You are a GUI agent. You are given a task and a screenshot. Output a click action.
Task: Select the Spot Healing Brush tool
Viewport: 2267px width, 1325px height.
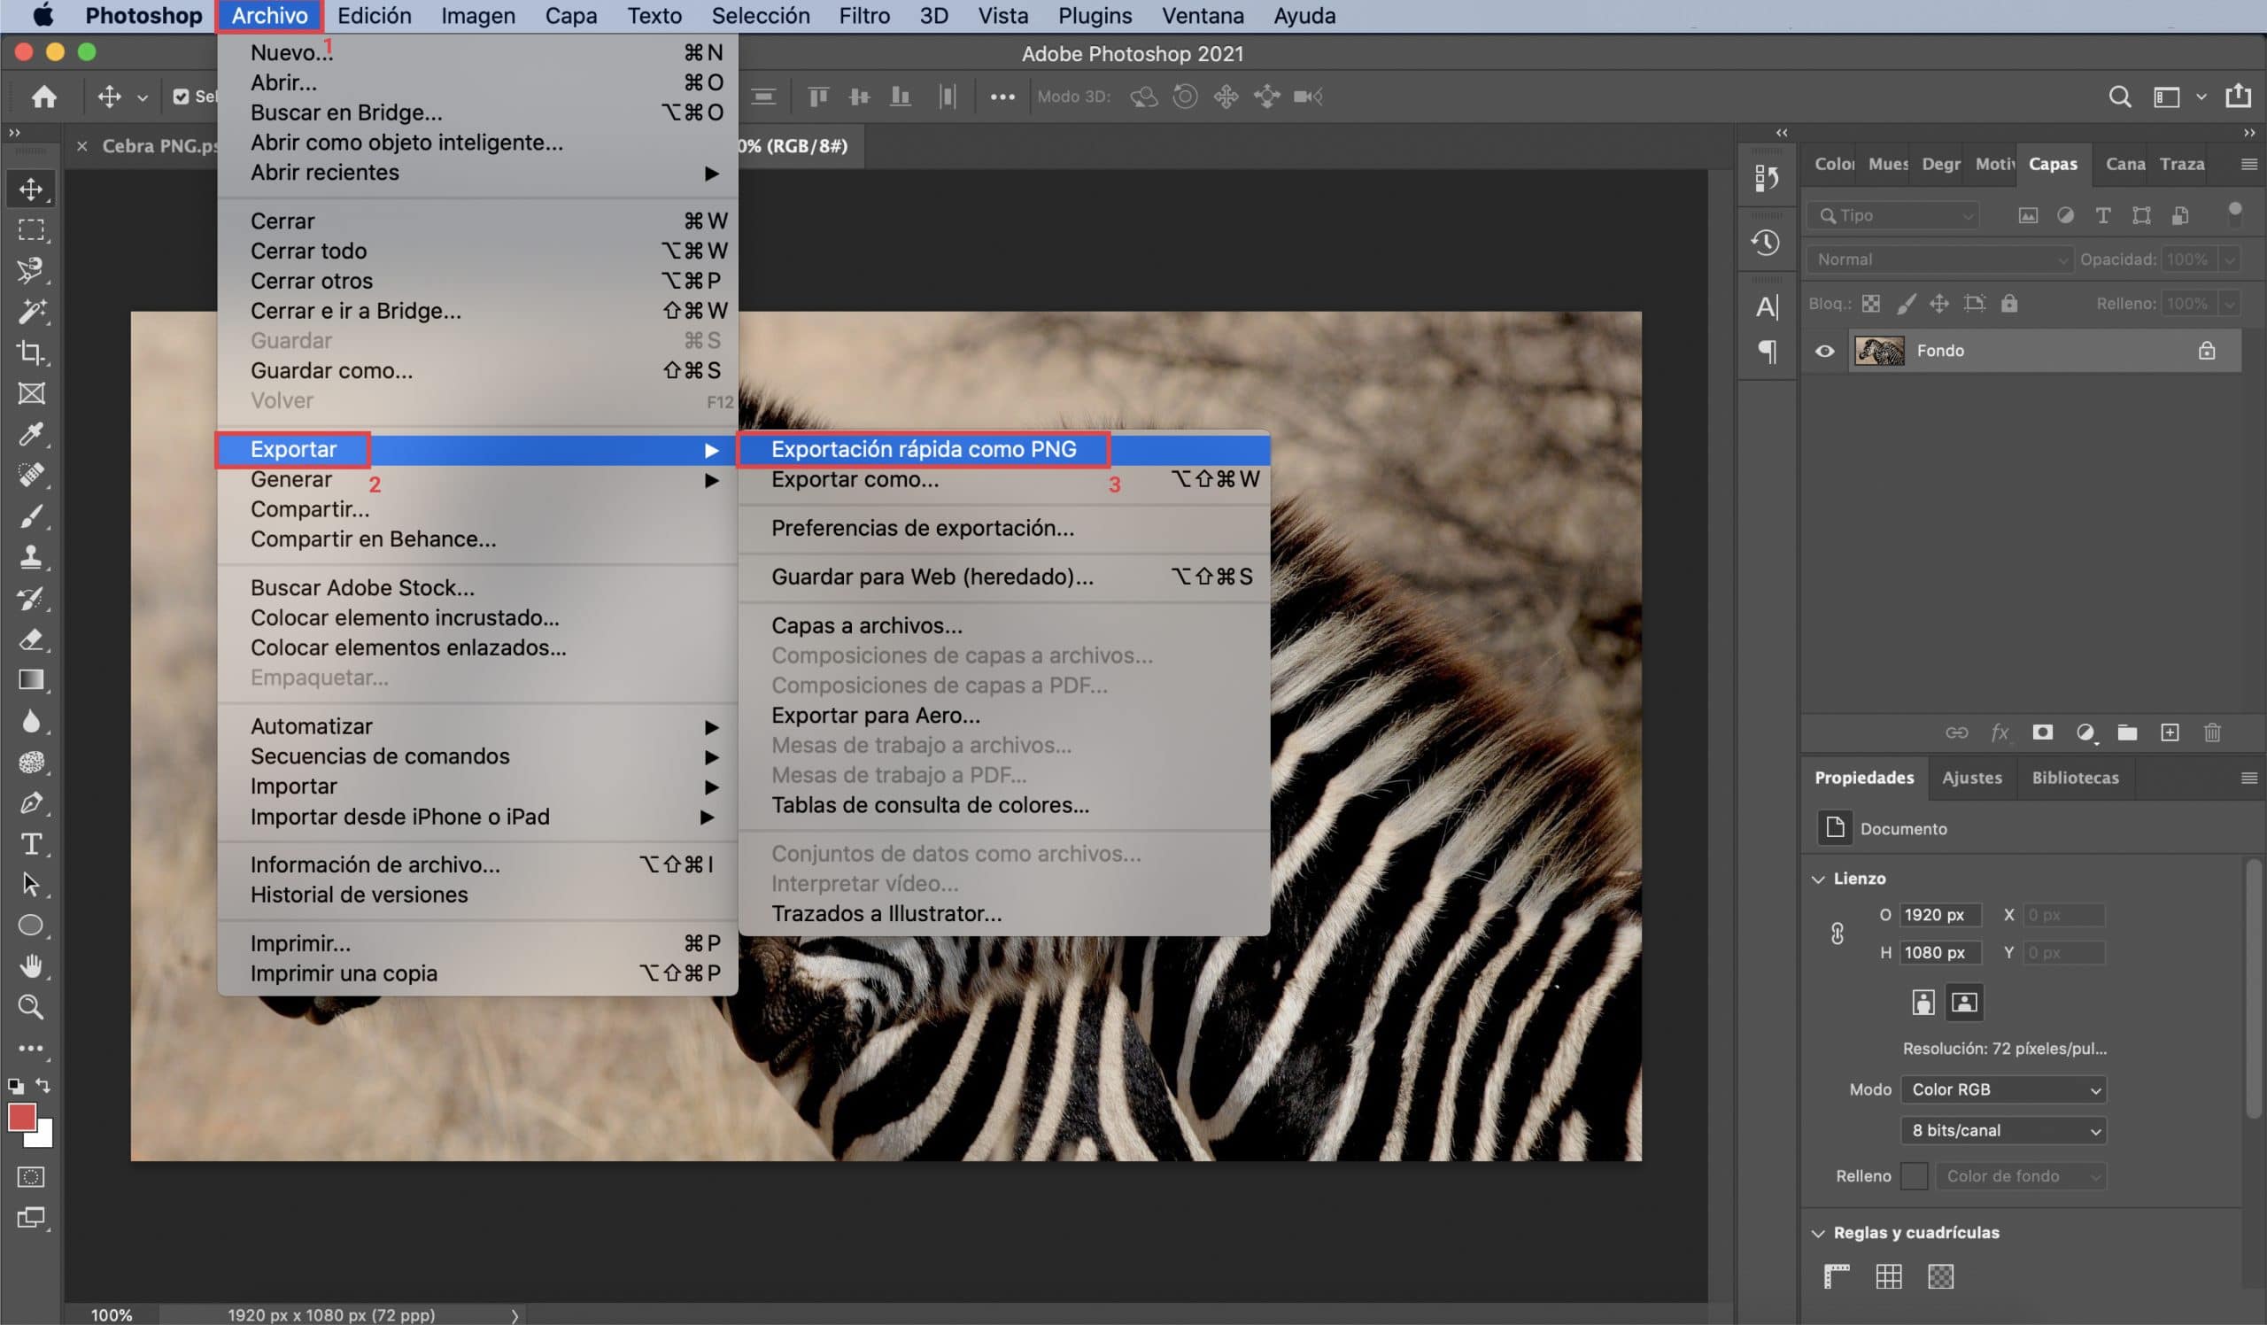tap(32, 475)
